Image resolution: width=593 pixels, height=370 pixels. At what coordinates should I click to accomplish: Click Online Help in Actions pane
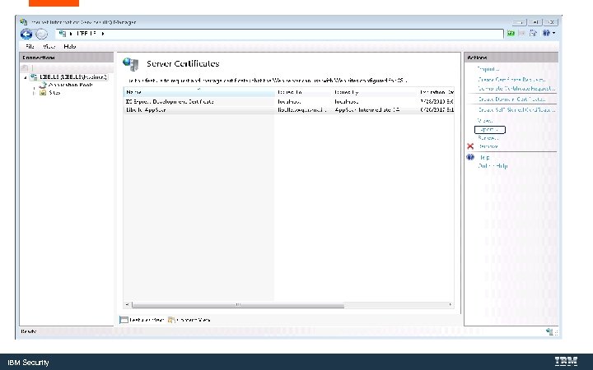(x=493, y=166)
